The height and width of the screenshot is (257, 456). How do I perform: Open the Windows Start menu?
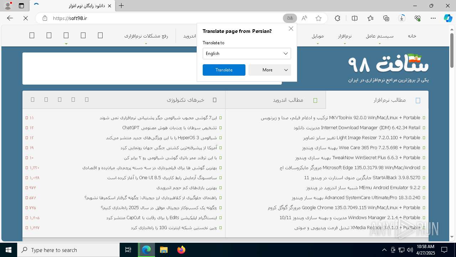(x=9, y=250)
